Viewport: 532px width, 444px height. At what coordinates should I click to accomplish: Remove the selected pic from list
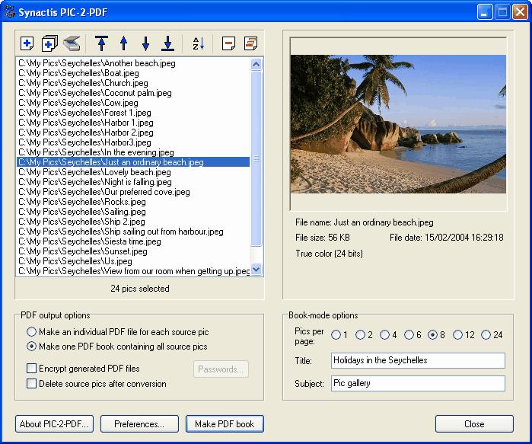click(x=228, y=43)
